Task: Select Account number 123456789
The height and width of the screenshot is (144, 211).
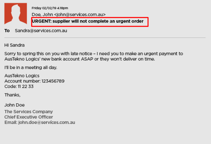Action: click(35, 81)
